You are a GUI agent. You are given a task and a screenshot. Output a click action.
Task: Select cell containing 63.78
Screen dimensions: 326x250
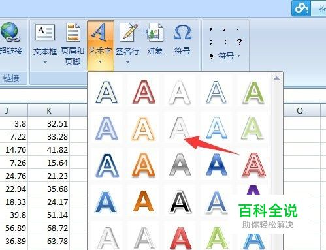point(49,241)
